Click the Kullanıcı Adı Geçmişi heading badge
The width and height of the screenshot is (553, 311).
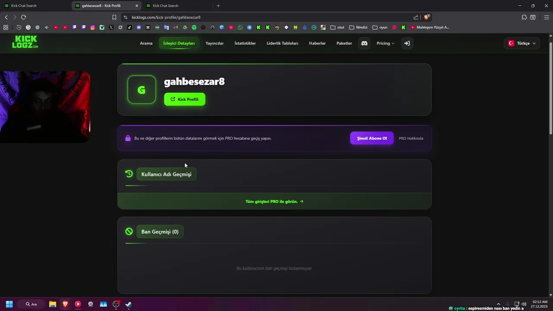click(166, 174)
